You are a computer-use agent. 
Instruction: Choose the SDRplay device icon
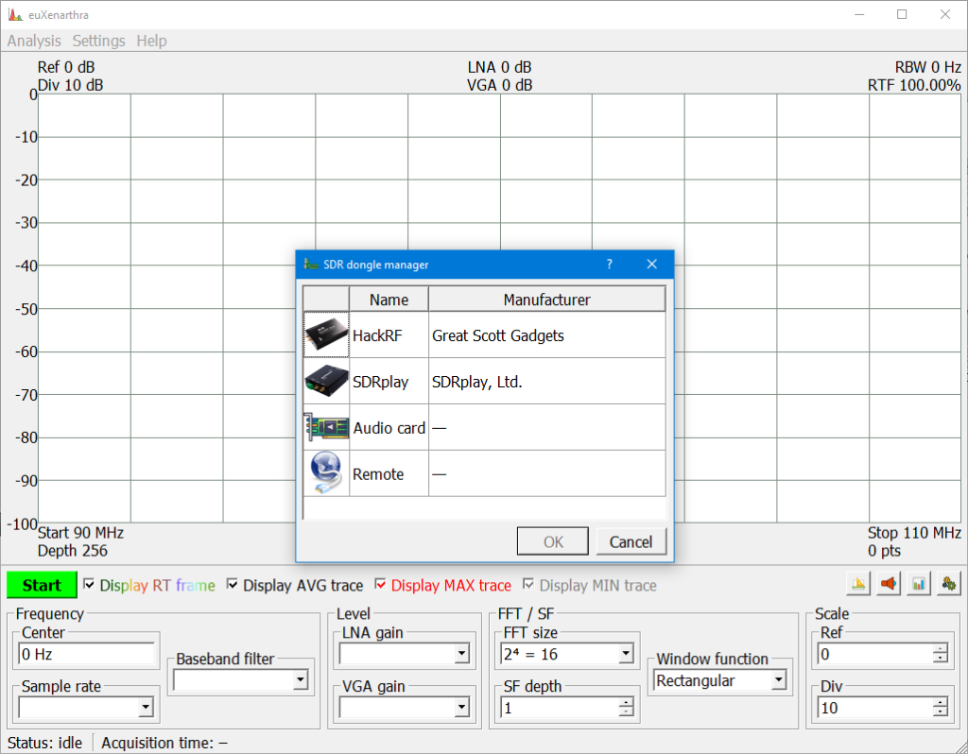[326, 382]
